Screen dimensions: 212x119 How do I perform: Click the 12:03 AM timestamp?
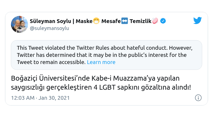point(23,98)
